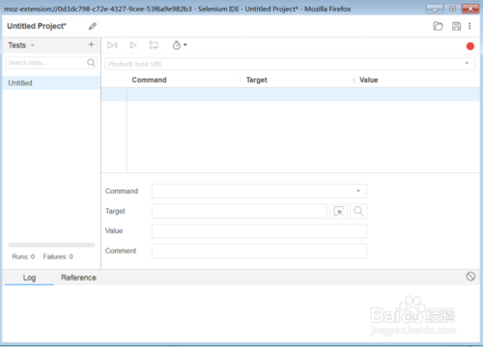Switch to the Reference tab
483x347 pixels.
click(78, 278)
